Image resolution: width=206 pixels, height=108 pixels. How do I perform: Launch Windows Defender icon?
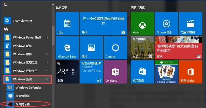[x=10, y=87]
